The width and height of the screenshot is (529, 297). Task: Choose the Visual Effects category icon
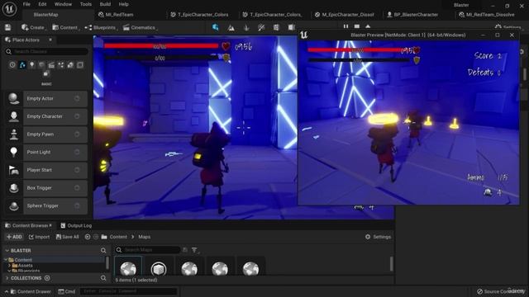pos(60,64)
